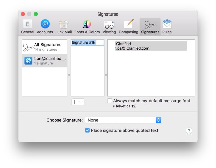Select the tips@iclarified account entry
Screen dimensions: 216x168
click(45, 61)
